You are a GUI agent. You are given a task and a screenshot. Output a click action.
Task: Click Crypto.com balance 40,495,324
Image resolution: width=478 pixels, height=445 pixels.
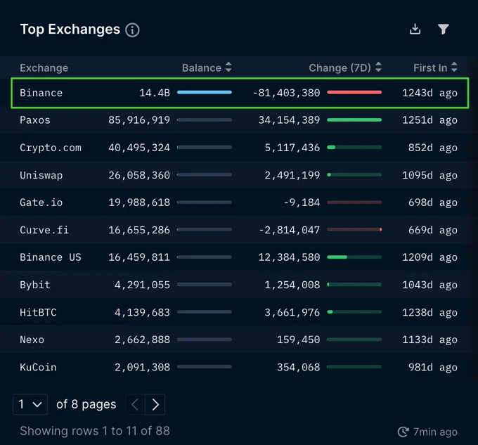pos(139,148)
